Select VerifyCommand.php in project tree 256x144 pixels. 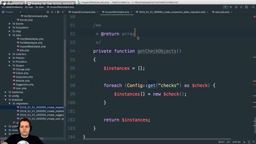[x=34, y=16]
